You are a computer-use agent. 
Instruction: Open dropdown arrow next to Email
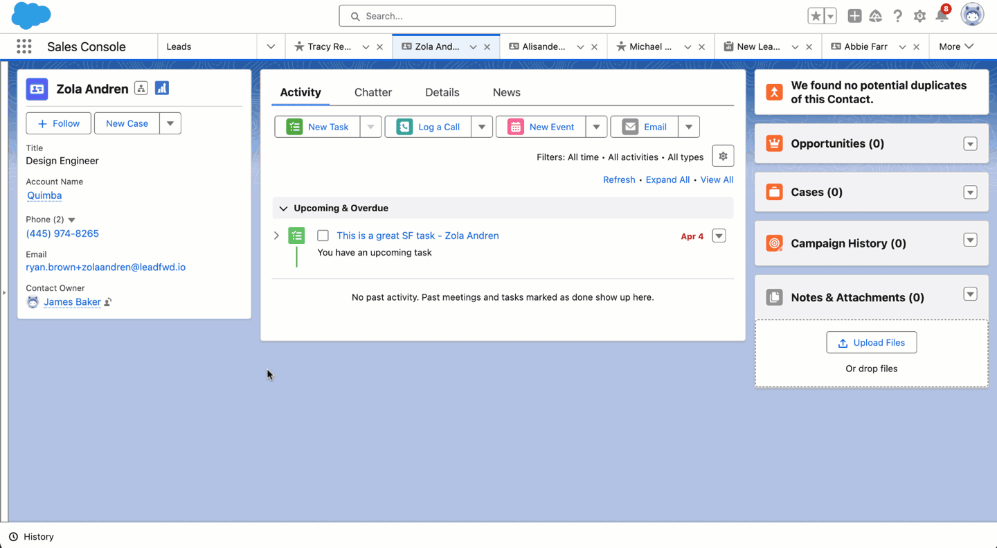click(689, 127)
